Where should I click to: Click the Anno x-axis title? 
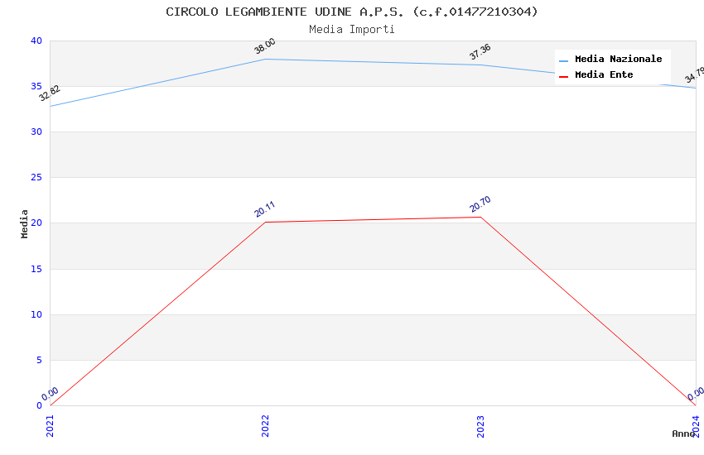tap(683, 433)
